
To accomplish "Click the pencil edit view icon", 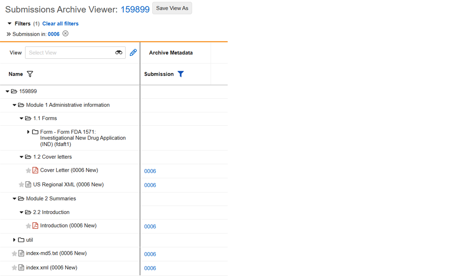I will tap(133, 53).
